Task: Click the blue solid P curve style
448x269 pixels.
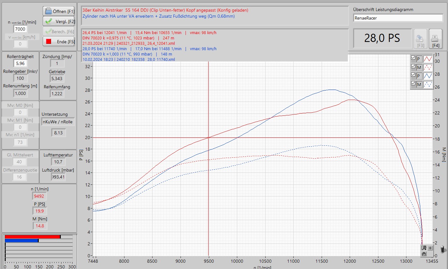Action: [x=428, y=76]
